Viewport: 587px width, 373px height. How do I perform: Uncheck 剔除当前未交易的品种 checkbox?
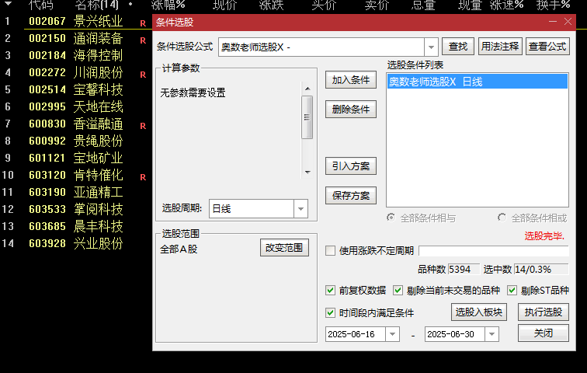(x=398, y=290)
